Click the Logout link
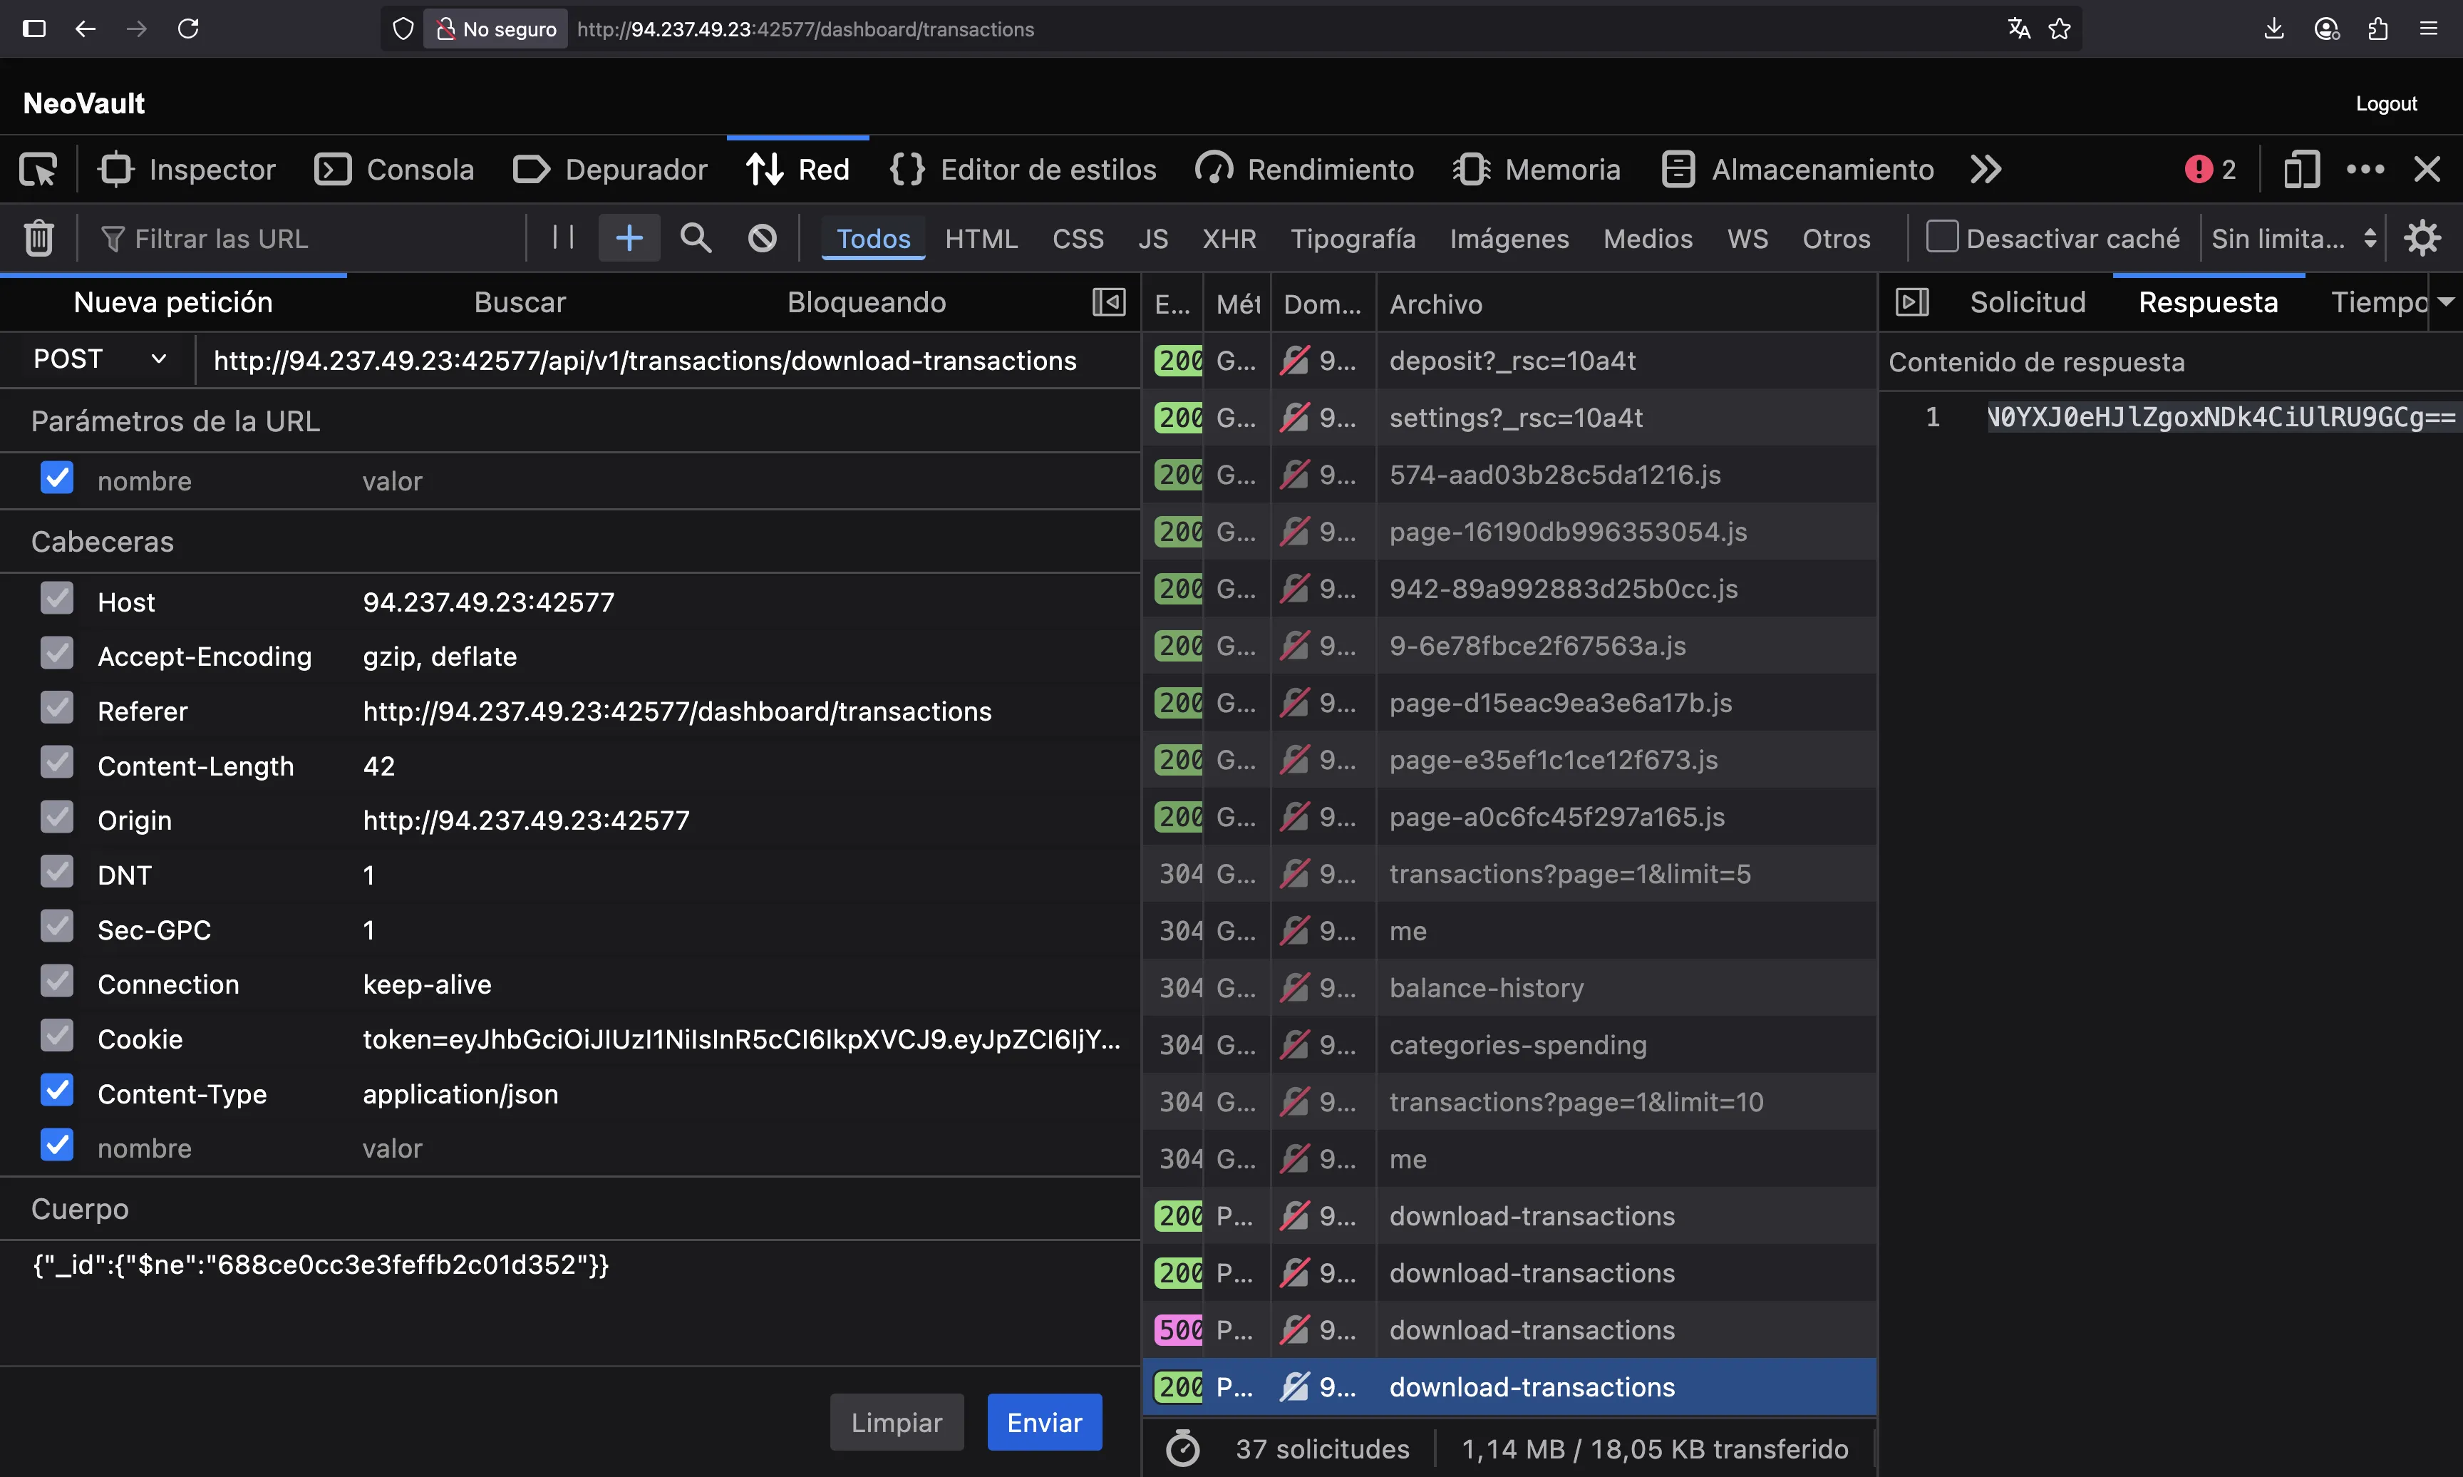 tap(2385, 103)
